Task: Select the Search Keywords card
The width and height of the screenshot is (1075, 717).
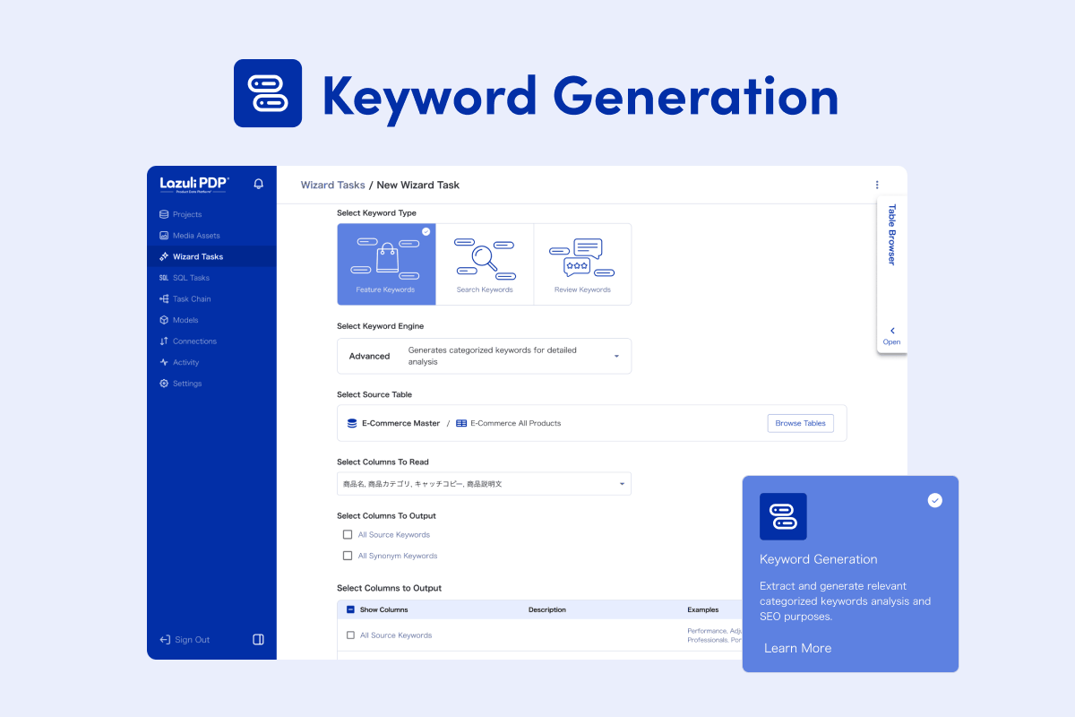Action: pyautogui.click(x=485, y=264)
